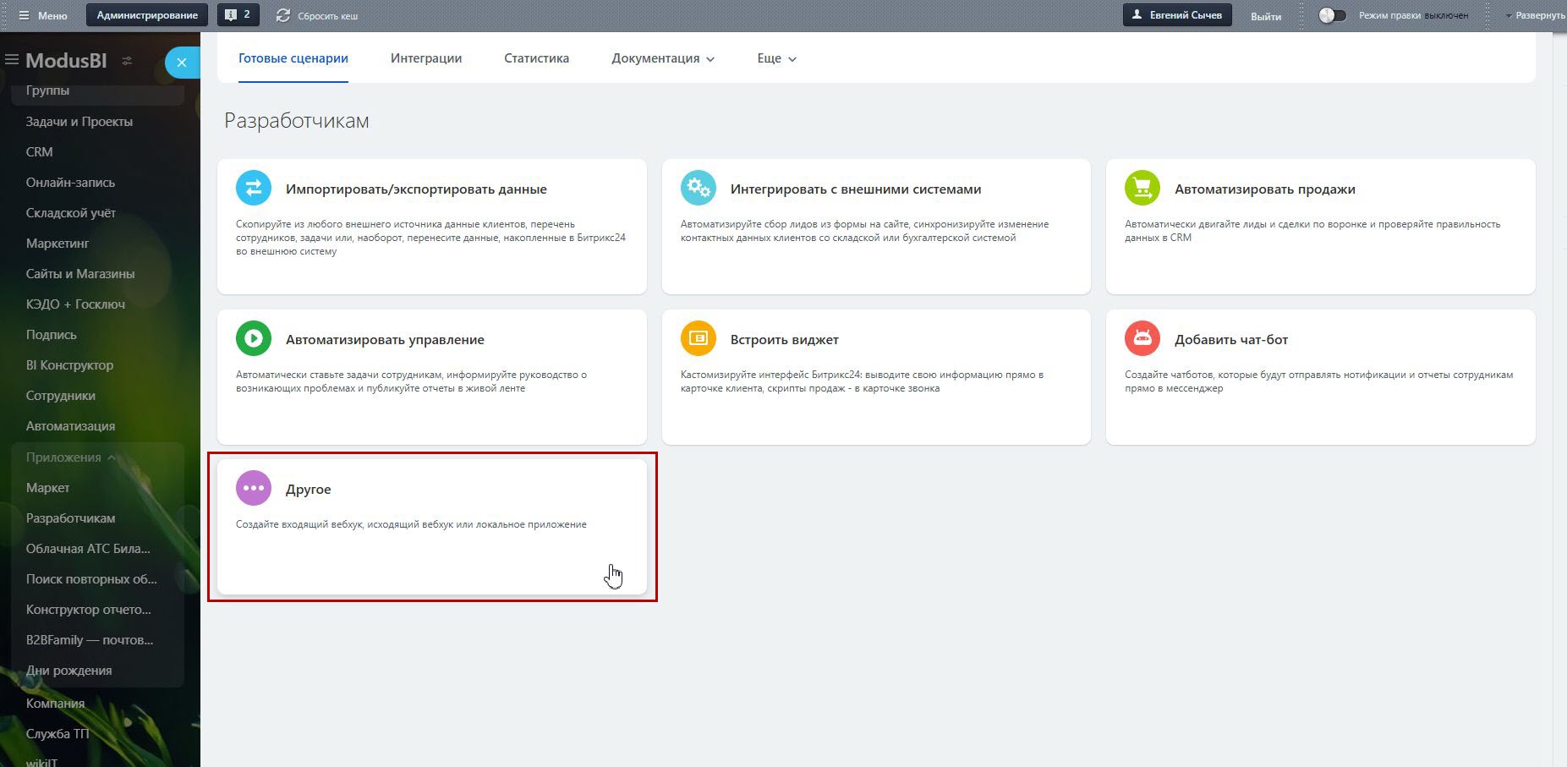Viewport: 1567px width, 767px height.
Task: Open the Автоматизировать управление card
Action: point(432,377)
